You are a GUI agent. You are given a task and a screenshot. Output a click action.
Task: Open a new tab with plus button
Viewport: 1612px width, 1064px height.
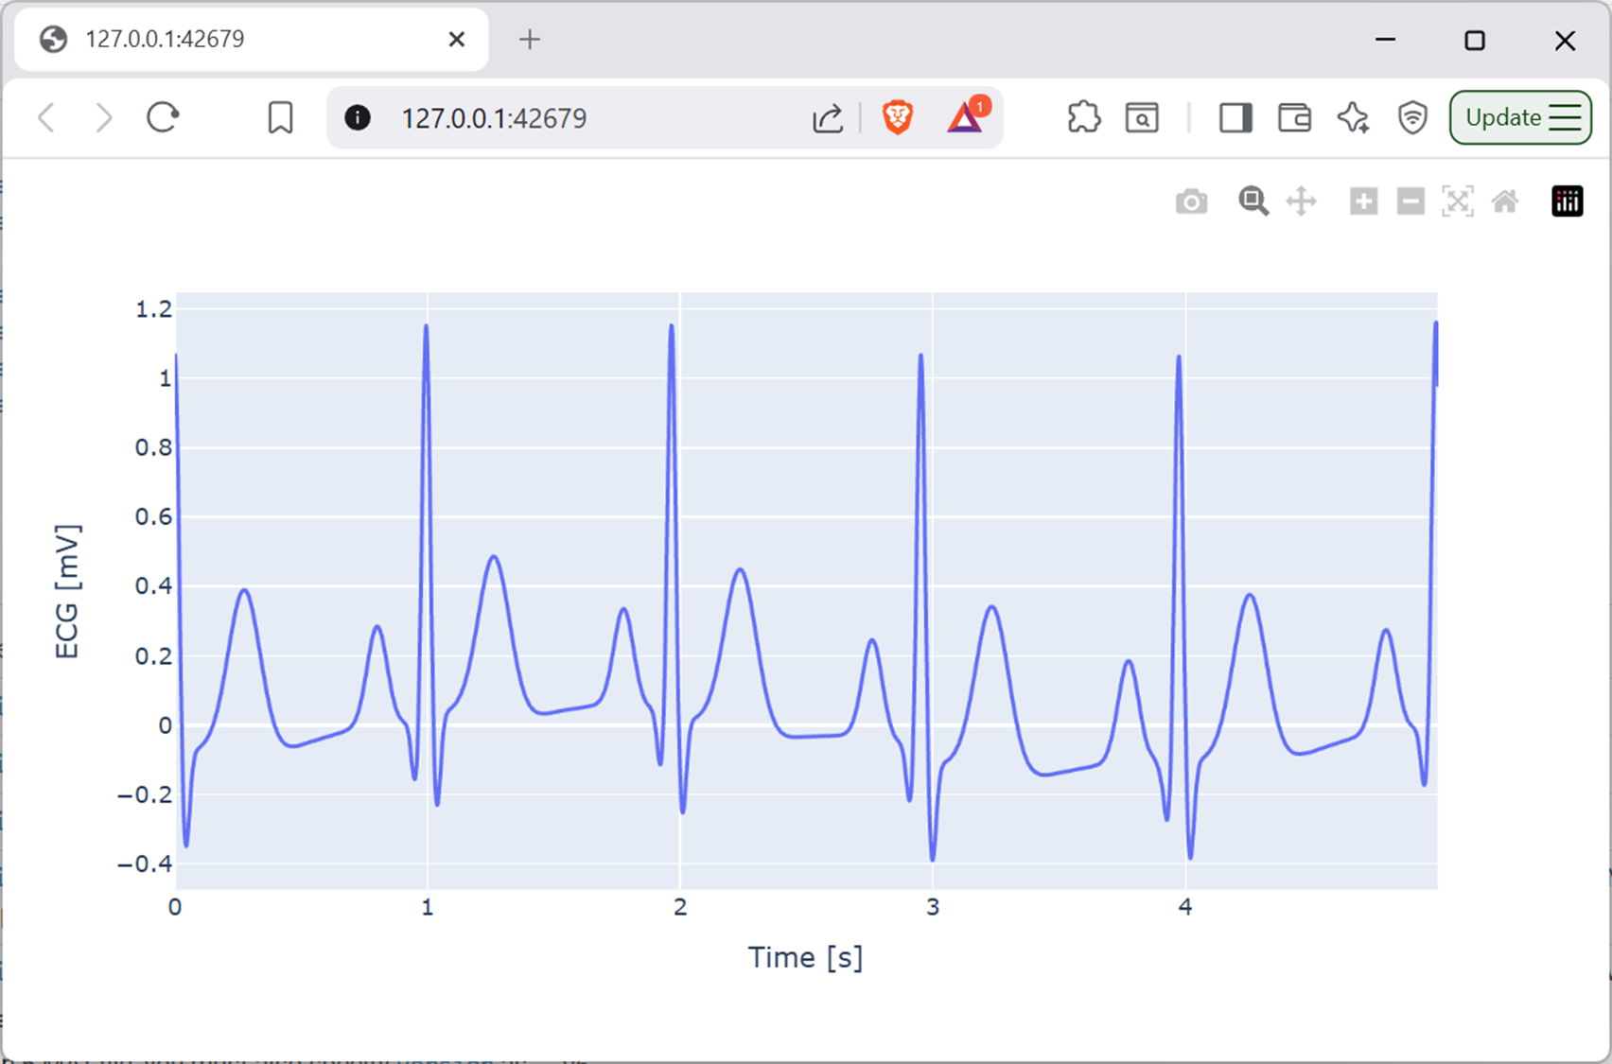(530, 40)
